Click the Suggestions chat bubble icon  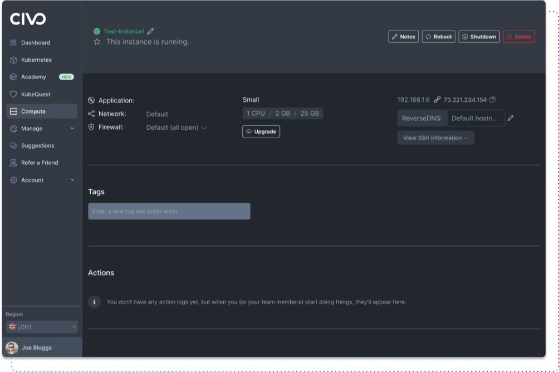click(x=13, y=145)
